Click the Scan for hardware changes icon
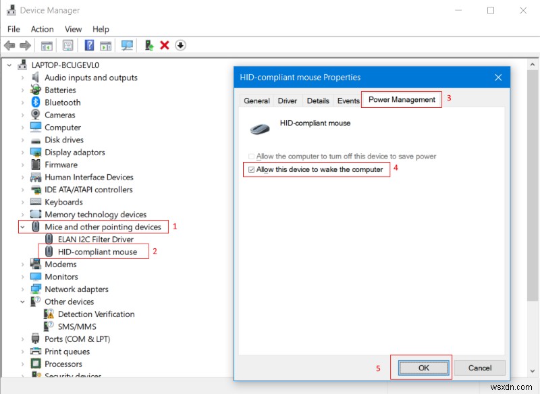This screenshot has width=540, height=394. (128, 45)
